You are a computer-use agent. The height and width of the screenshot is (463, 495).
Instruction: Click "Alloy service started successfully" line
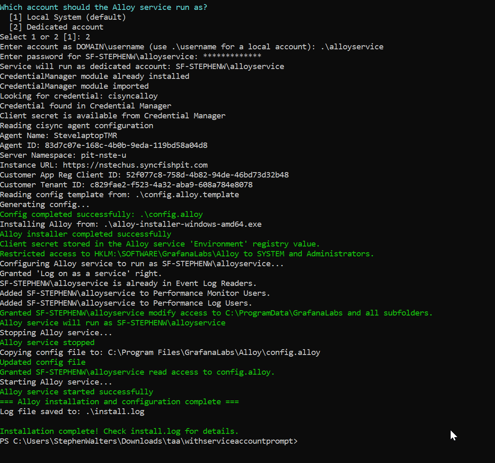click(x=77, y=392)
